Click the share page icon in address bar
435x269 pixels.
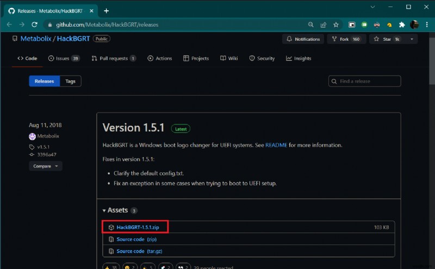[x=324, y=24]
